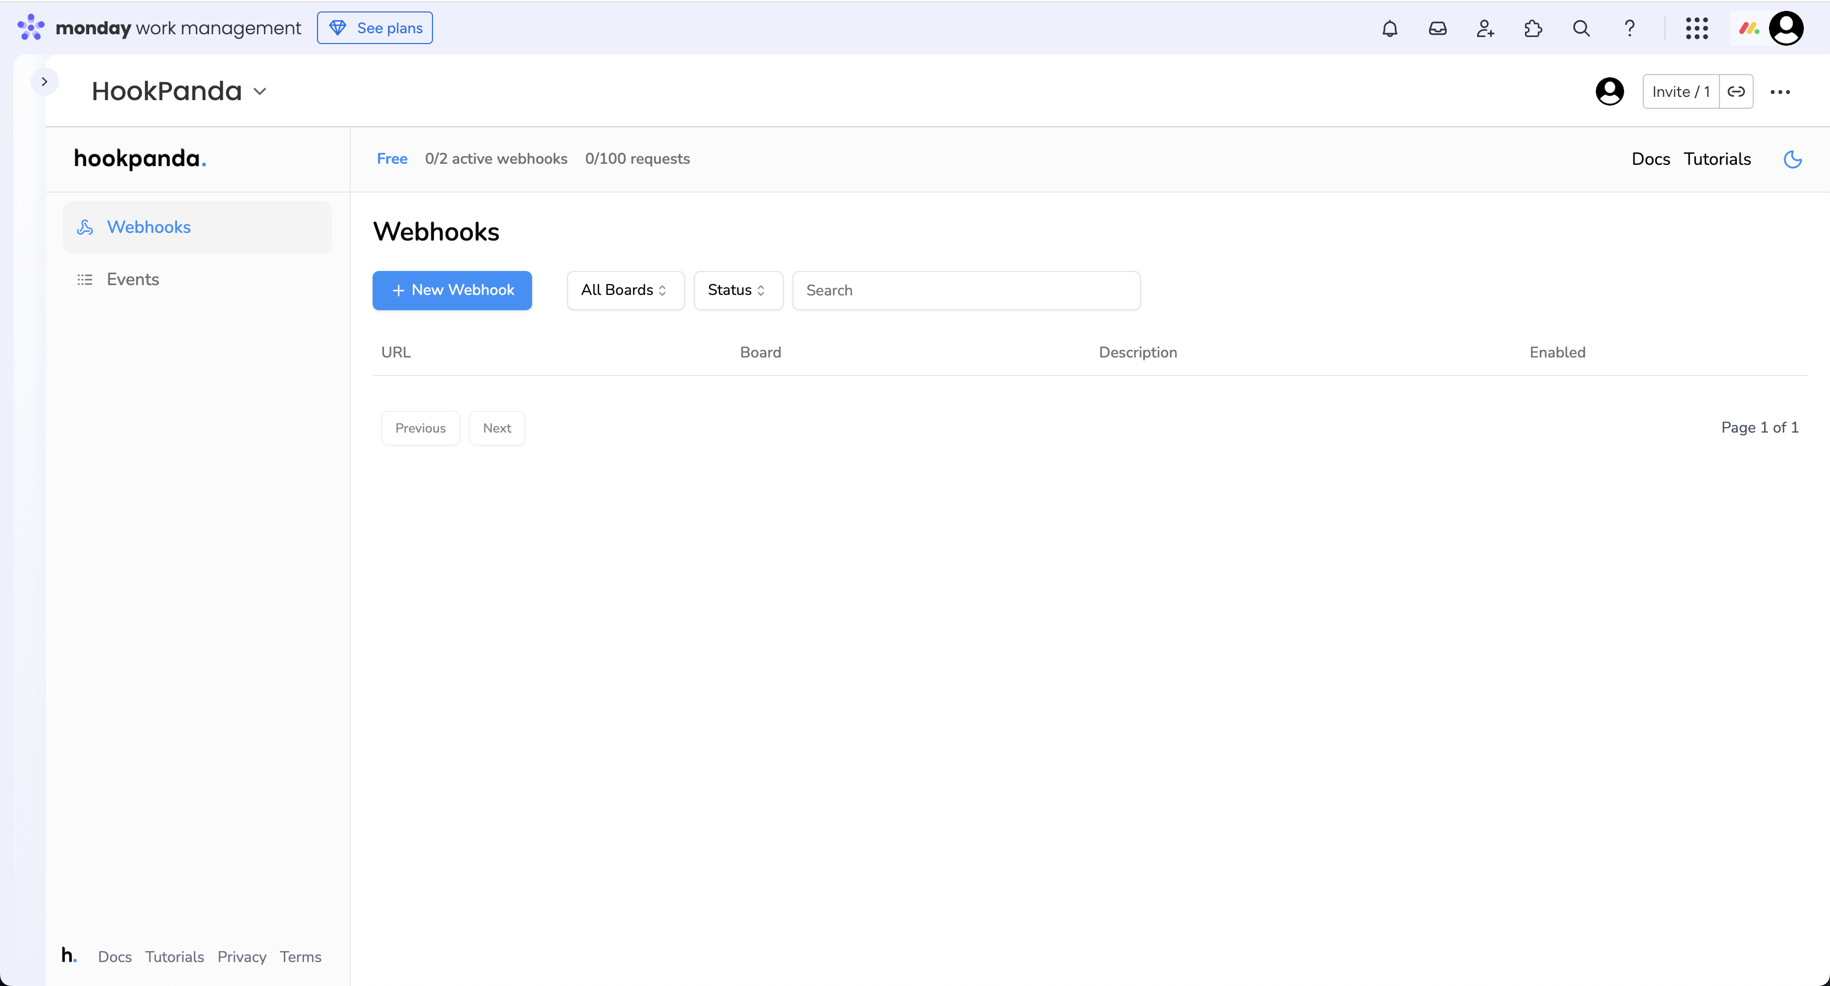Screen dimensions: 1830x986
Task: Click the search magnifier in top bar
Action: 1581,28
